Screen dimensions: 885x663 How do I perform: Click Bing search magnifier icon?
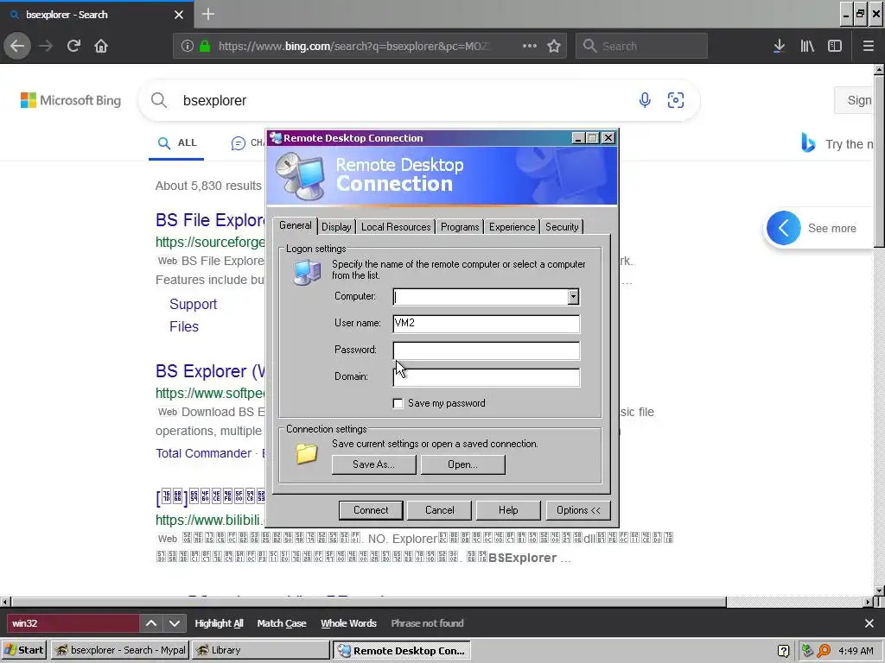[x=159, y=100]
